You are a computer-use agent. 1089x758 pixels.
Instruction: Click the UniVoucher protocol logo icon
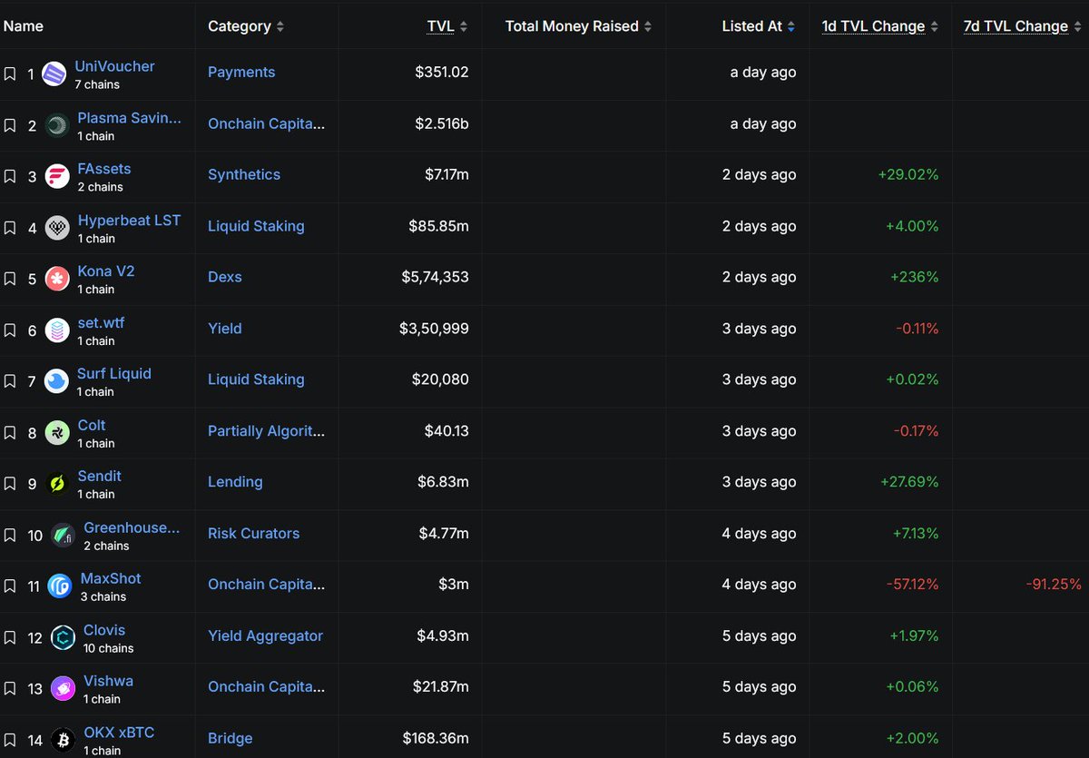click(54, 74)
